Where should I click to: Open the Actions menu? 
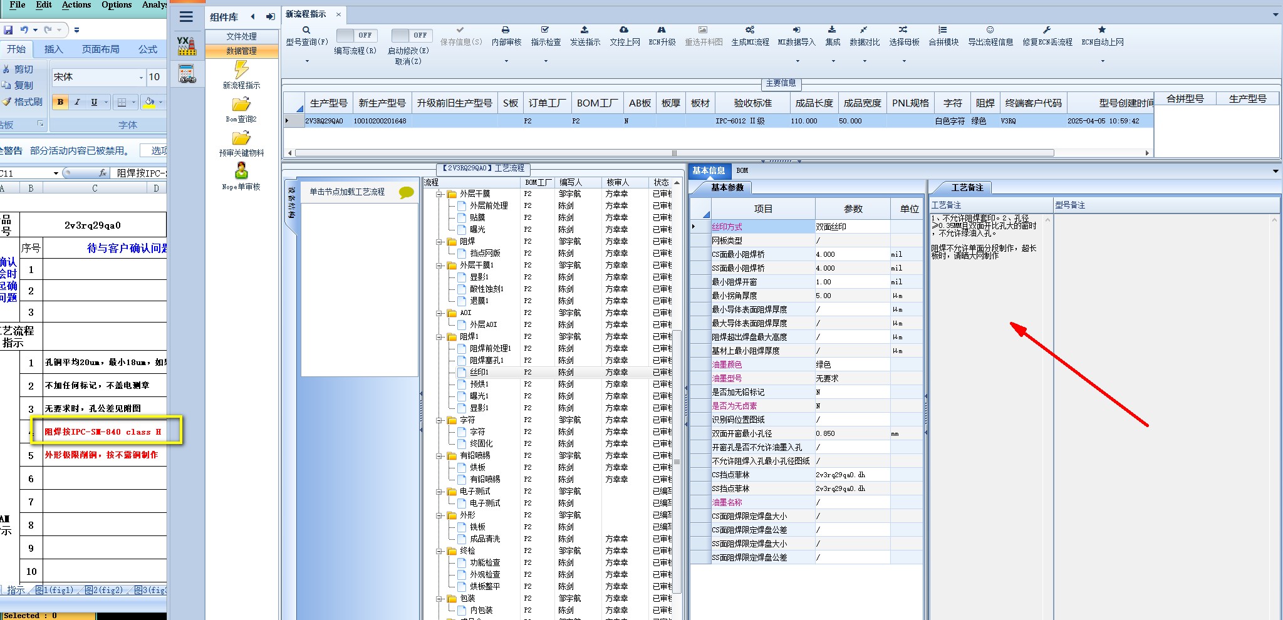click(x=76, y=5)
